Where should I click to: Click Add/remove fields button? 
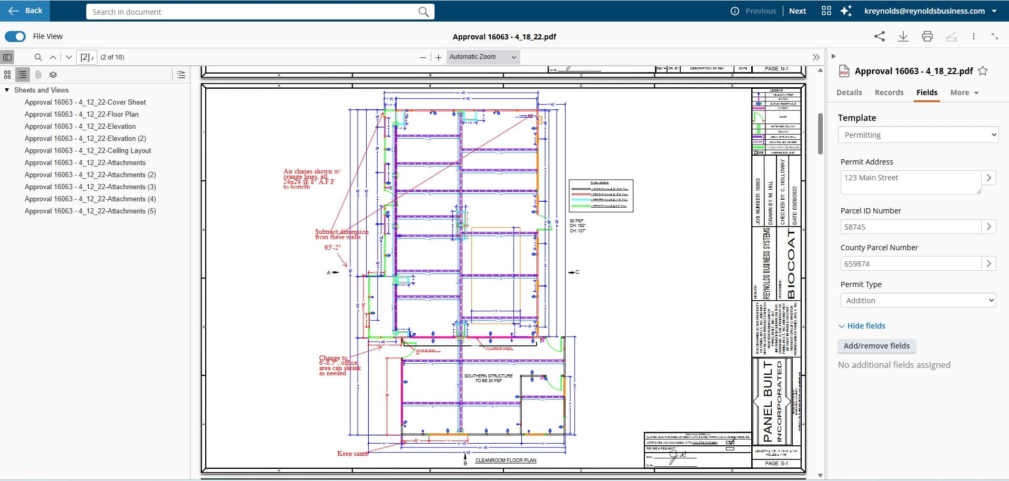tap(876, 345)
